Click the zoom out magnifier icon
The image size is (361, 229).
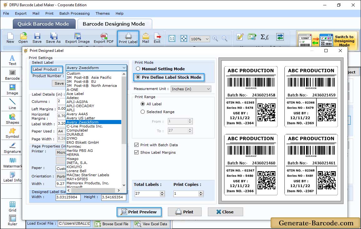[224, 39]
